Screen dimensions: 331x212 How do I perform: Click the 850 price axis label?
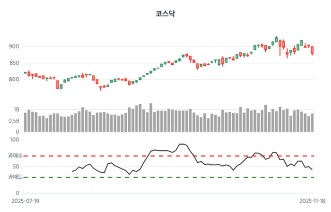pos(14,63)
